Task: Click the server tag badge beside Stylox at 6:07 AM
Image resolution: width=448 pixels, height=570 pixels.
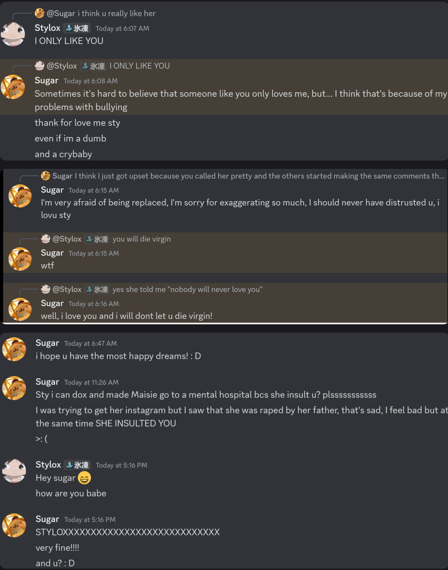Action: coord(77,28)
